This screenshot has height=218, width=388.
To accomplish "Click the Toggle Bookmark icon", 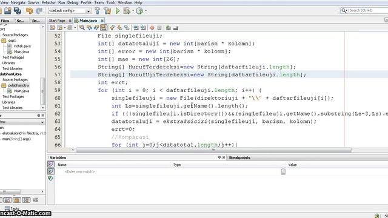I will (127, 28).
